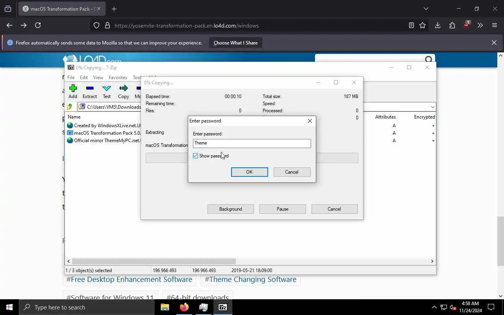
Task: Click the Test toolbar icon in 7-Zip
Action: tap(107, 91)
